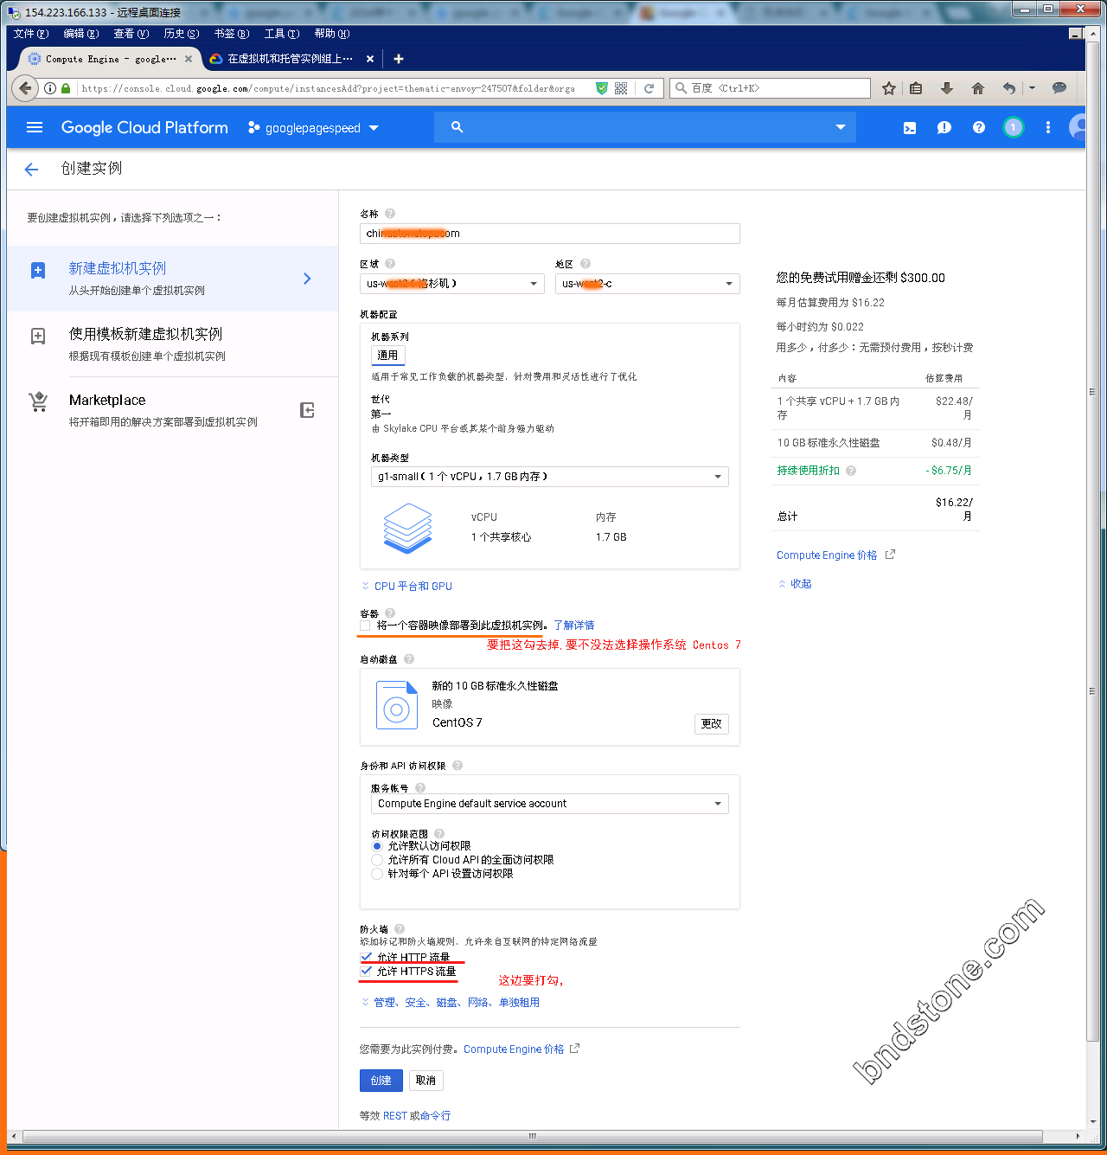Select 针对每个 API 设置访问权限 radio

click(x=377, y=874)
